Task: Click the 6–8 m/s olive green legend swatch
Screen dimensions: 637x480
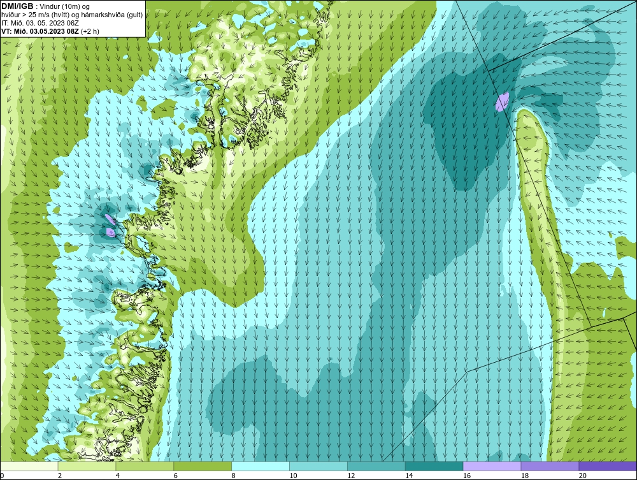Action: pyautogui.click(x=203, y=466)
